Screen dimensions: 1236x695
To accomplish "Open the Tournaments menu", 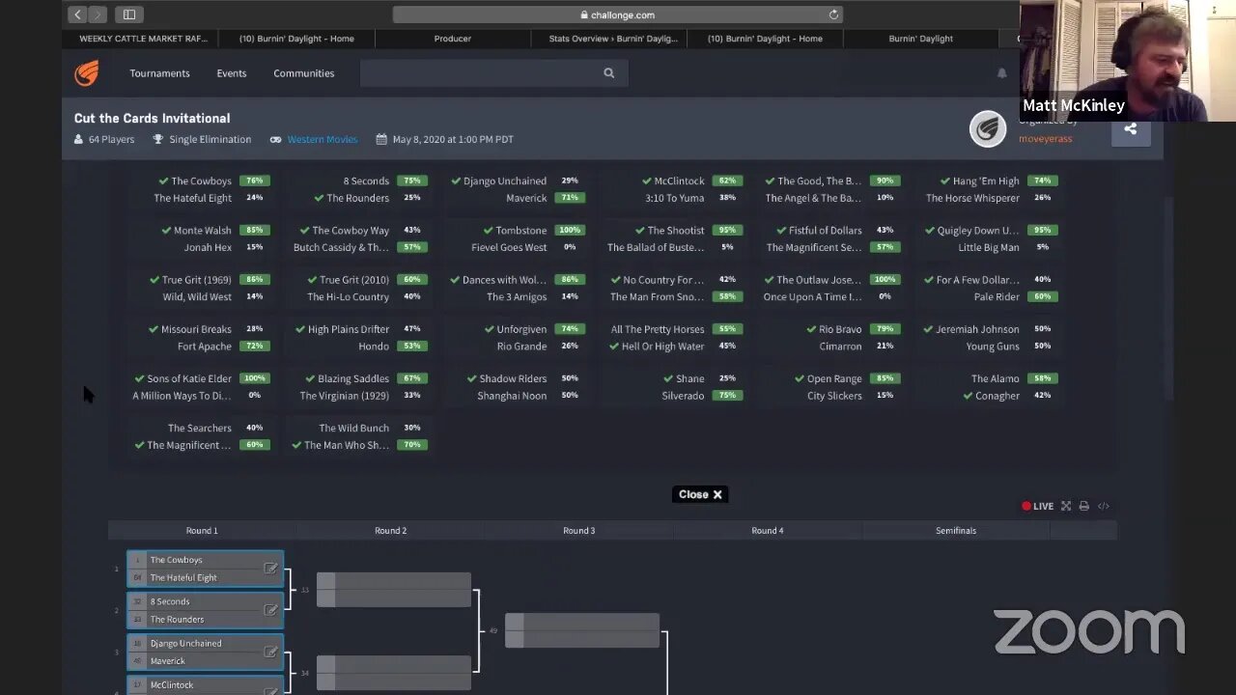I will tap(159, 73).
